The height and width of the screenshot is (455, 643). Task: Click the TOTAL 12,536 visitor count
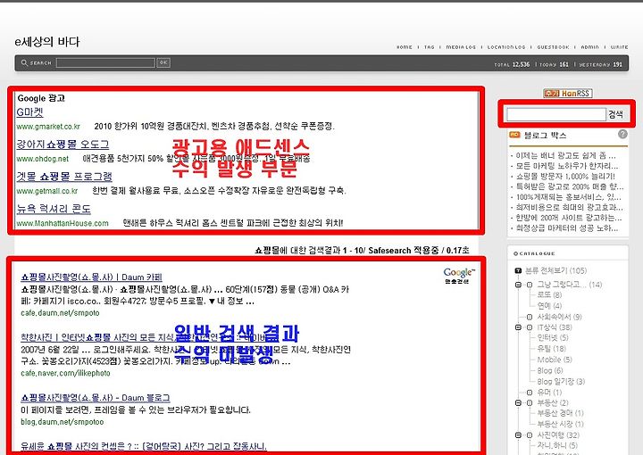point(512,65)
